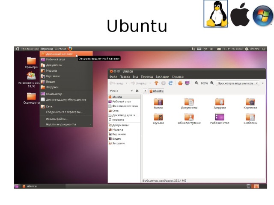Open the mail envelope indicator
274x205 pixels.
pyautogui.click(x=219, y=49)
